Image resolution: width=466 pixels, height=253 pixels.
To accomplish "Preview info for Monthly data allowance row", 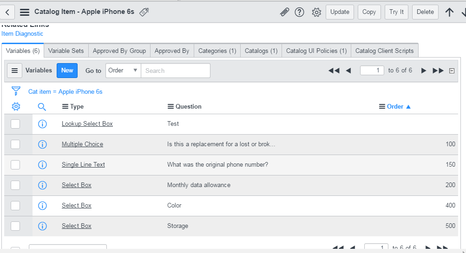I will point(42,185).
